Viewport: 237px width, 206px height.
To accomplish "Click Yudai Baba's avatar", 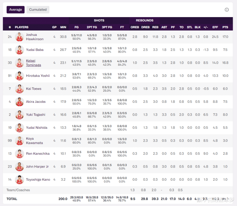I will [x=19, y=50].
